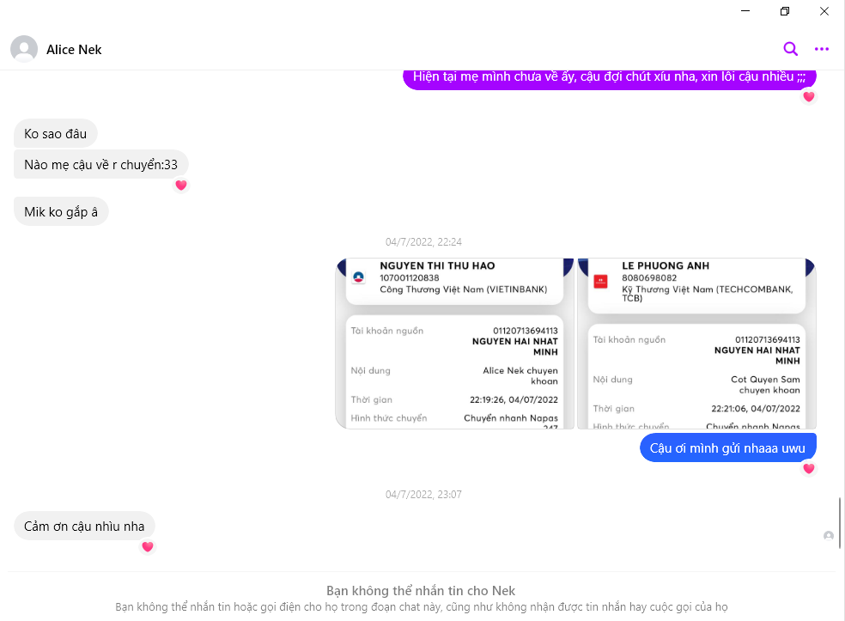The width and height of the screenshot is (845, 621).
Task: Click heart reaction under 'Cậu ơi mình gửi nhaaa uwu'
Action: (808, 468)
